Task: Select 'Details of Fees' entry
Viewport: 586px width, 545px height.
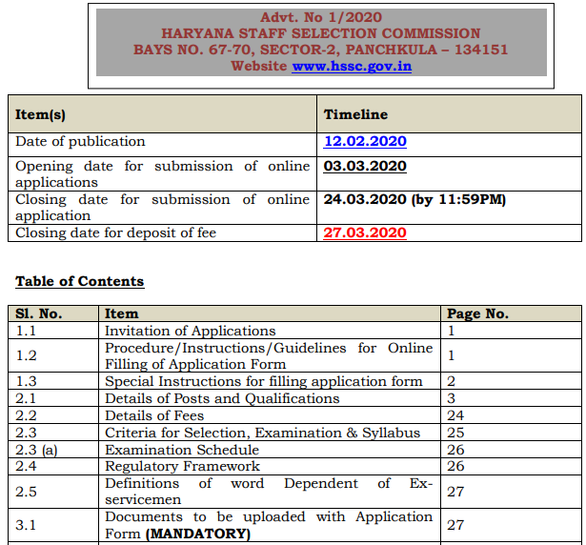Action: 154,415
